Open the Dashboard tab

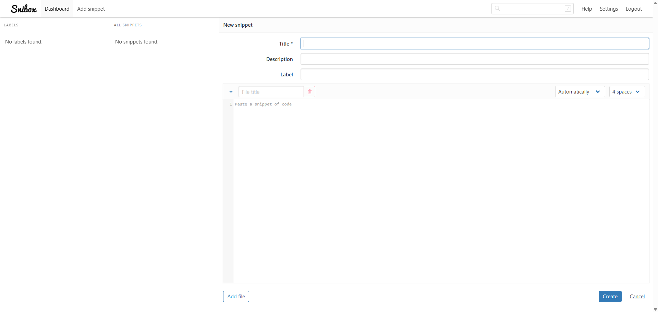pos(57,9)
